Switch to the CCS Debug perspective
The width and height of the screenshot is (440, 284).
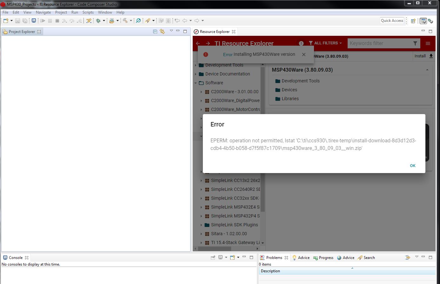pos(430,21)
